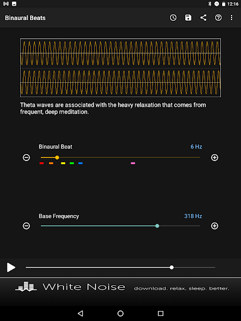Increase Binaural Beat with the plus button

215,157
